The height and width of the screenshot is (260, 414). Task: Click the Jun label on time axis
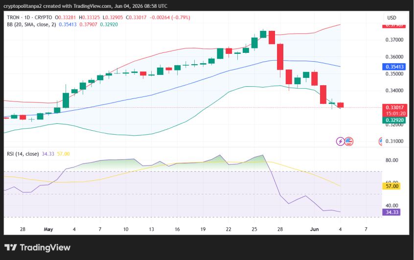tap(314, 229)
